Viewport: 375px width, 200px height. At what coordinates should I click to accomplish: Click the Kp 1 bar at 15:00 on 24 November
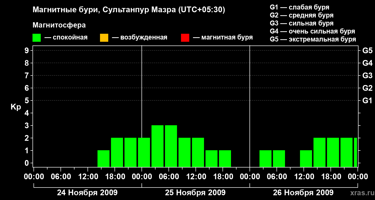103,158
